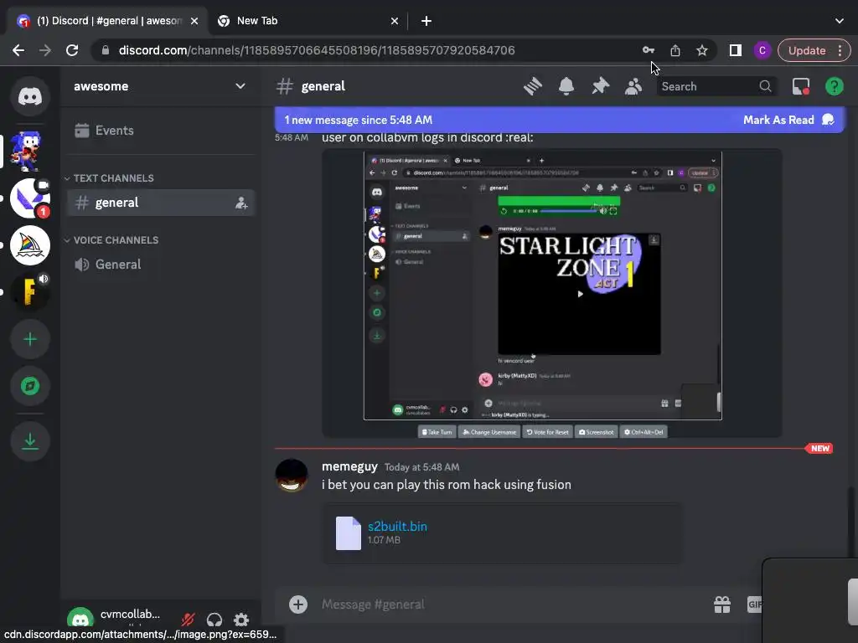Click the Add a Server plus icon
858x643 pixels.
point(30,340)
